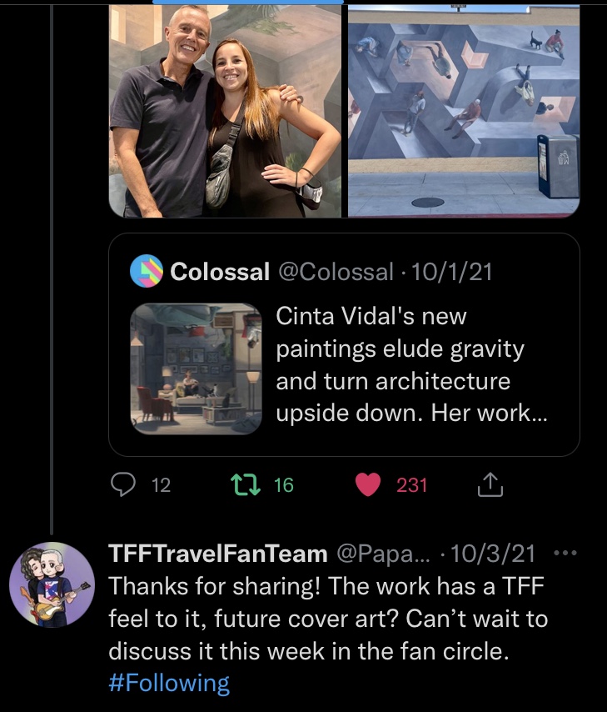Screen dimensions: 607x712
Task: Select the @Colossal handle
Action: 336,272
